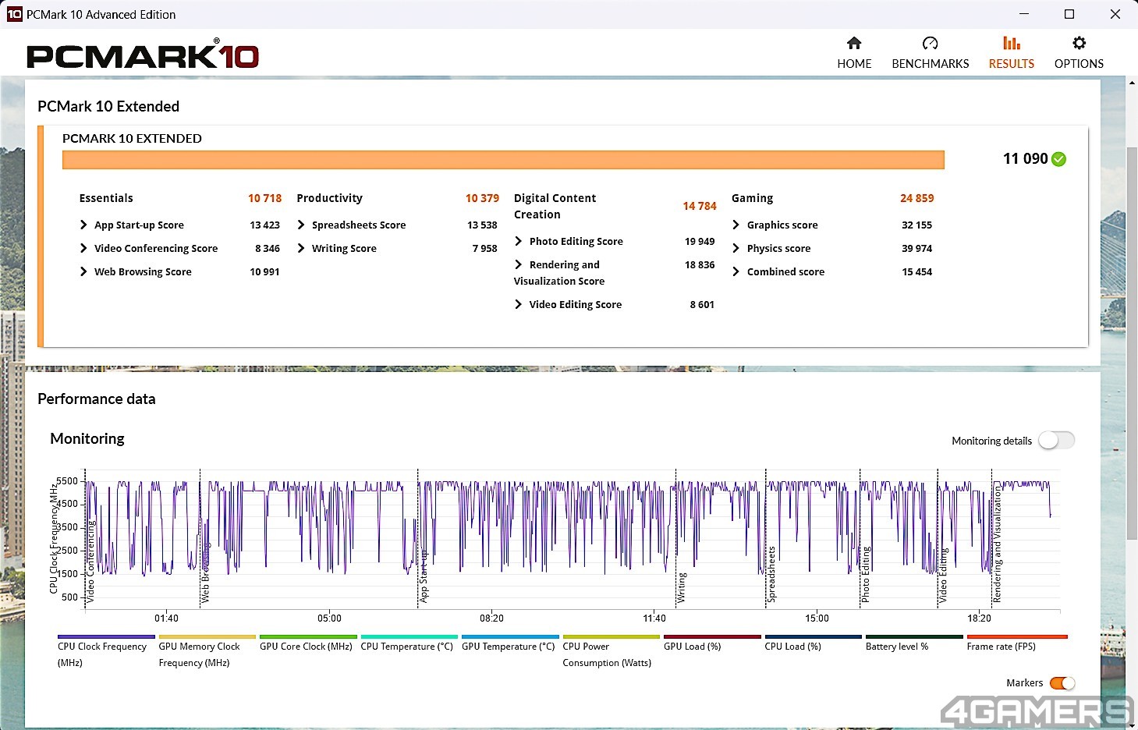This screenshot has width=1138, height=730.
Task: Select CPU Power Consumption legend swatch
Action: point(612,636)
